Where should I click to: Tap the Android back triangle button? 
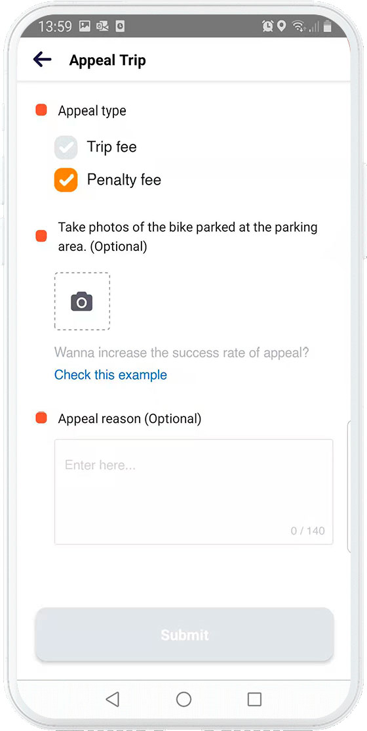pos(112,699)
